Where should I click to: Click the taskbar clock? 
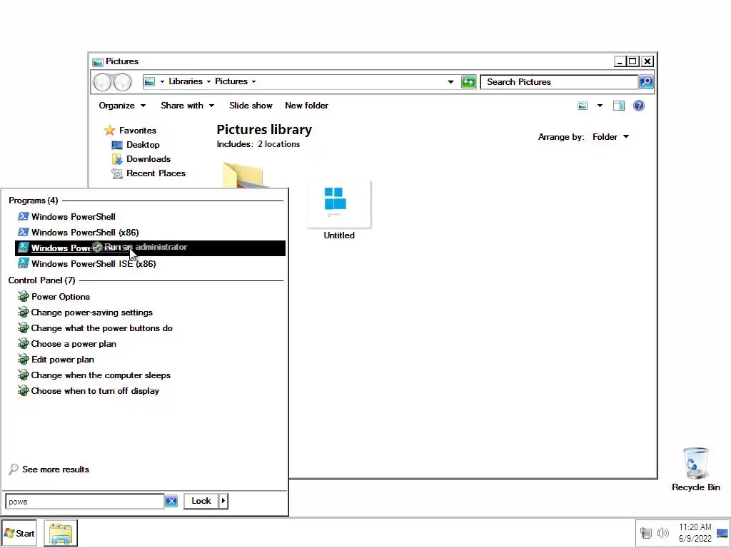(x=695, y=532)
